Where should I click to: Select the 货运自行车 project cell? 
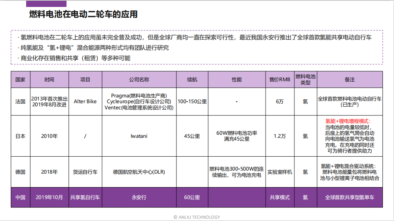(85, 172)
